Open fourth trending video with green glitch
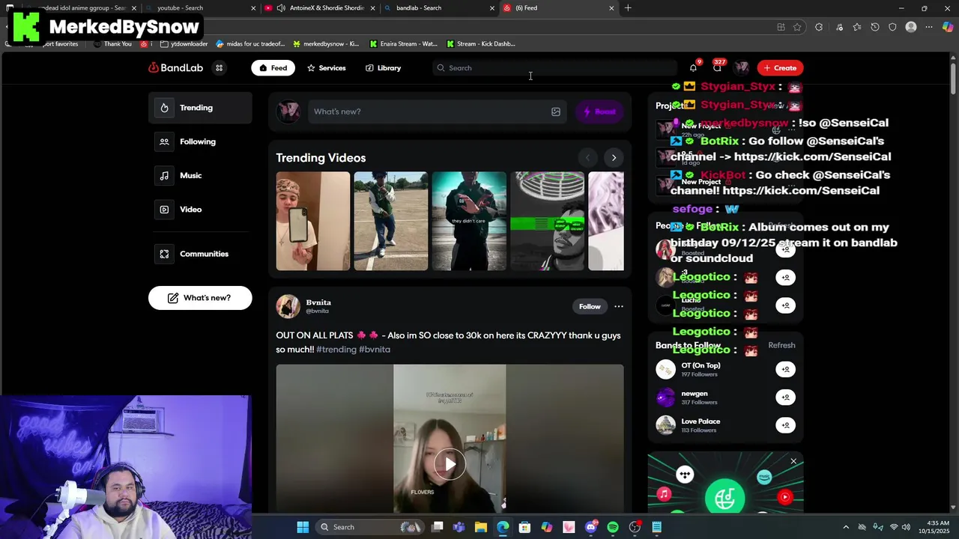 click(x=547, y=221)
